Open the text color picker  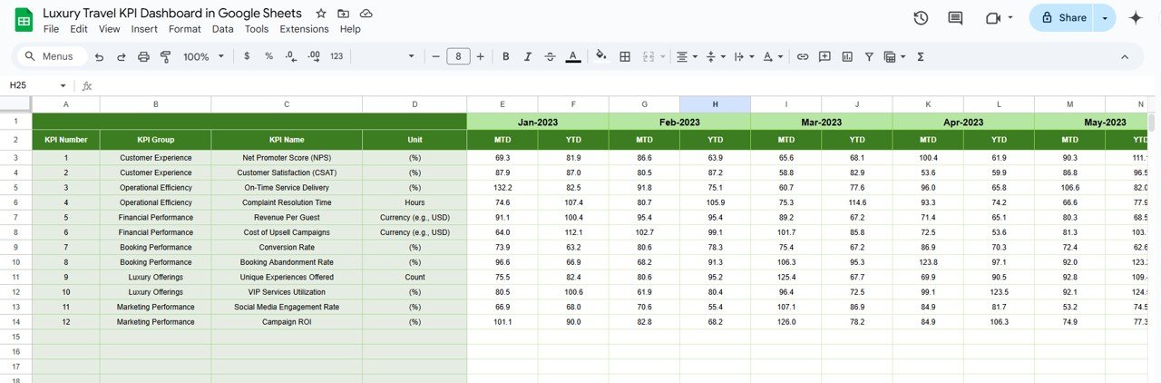573,56
